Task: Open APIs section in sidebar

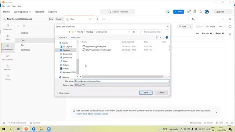Action: [8, 37]
